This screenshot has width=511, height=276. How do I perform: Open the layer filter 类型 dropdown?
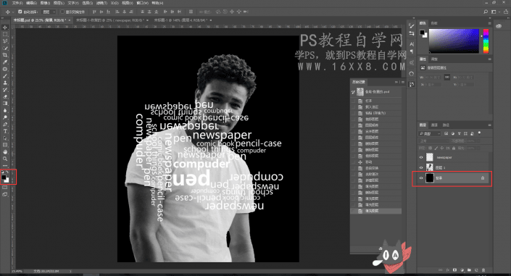point(430,133)
